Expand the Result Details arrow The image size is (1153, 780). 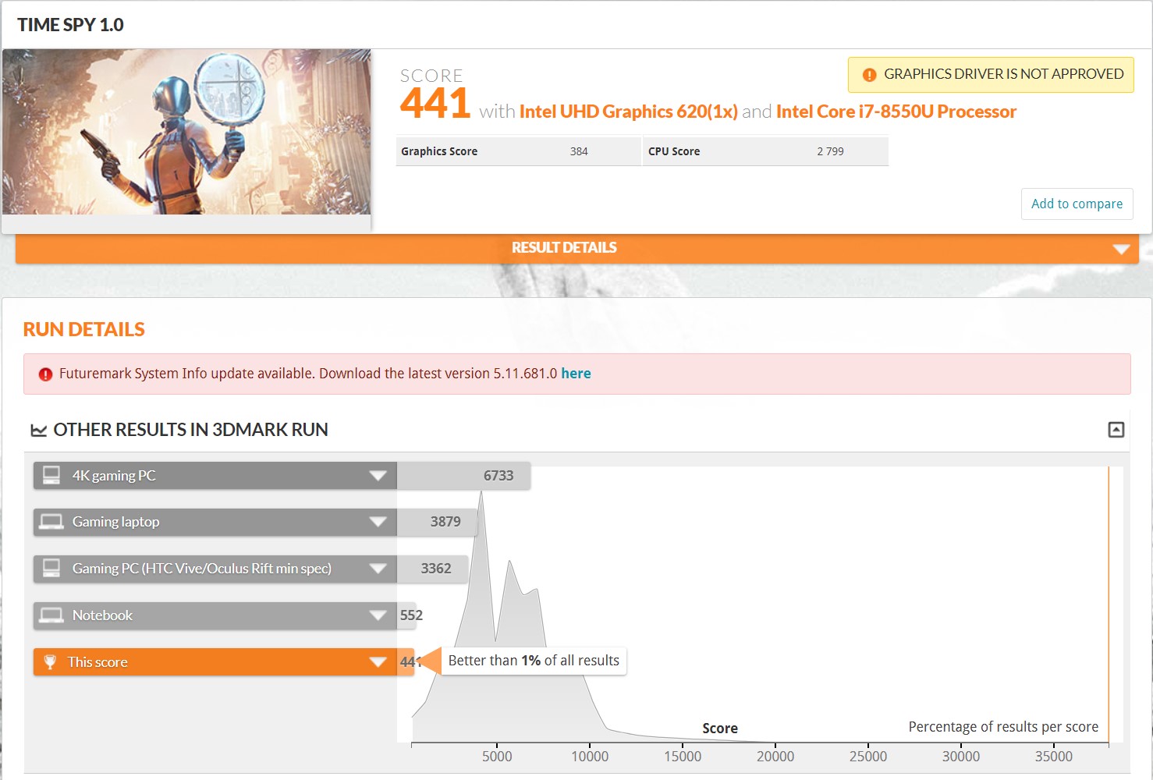coord(1121,249)
